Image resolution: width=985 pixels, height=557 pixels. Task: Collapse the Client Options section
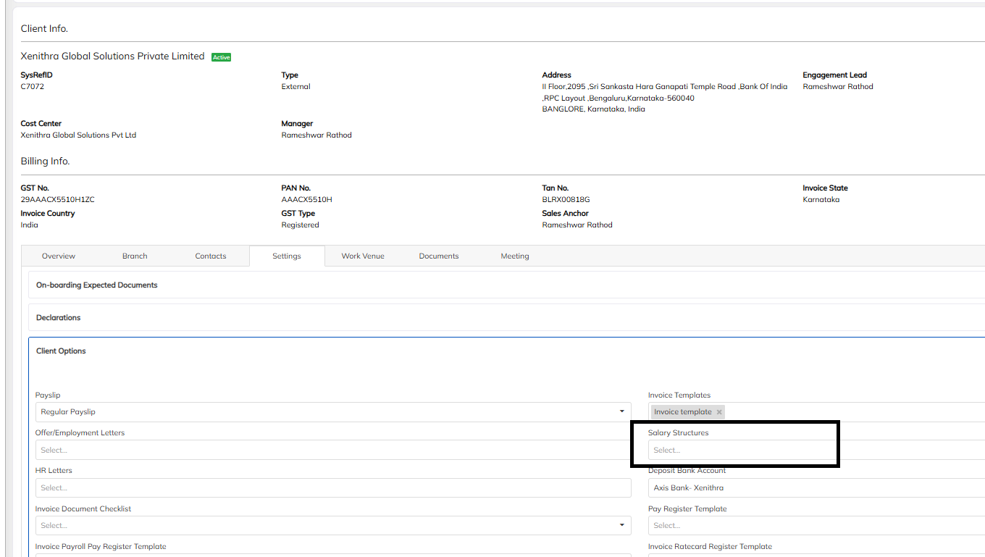point(61,351)
